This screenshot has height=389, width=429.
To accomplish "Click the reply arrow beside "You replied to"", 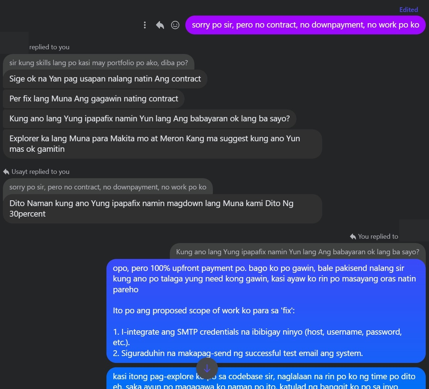I will coord(353,237).
